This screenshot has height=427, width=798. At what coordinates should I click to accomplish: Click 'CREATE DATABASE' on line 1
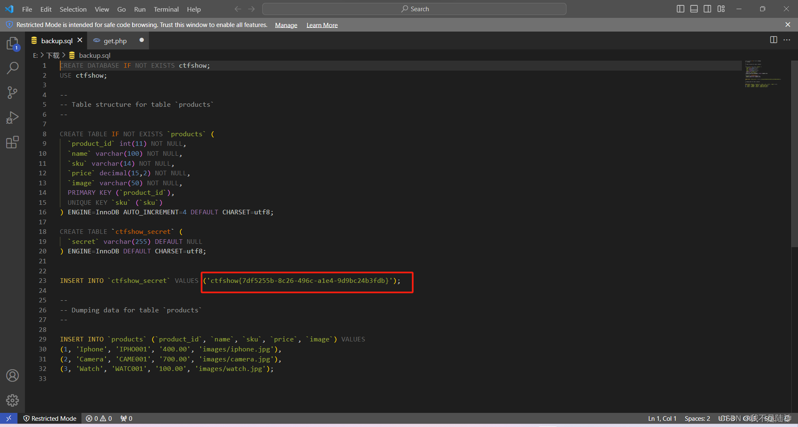pos(89,66)
